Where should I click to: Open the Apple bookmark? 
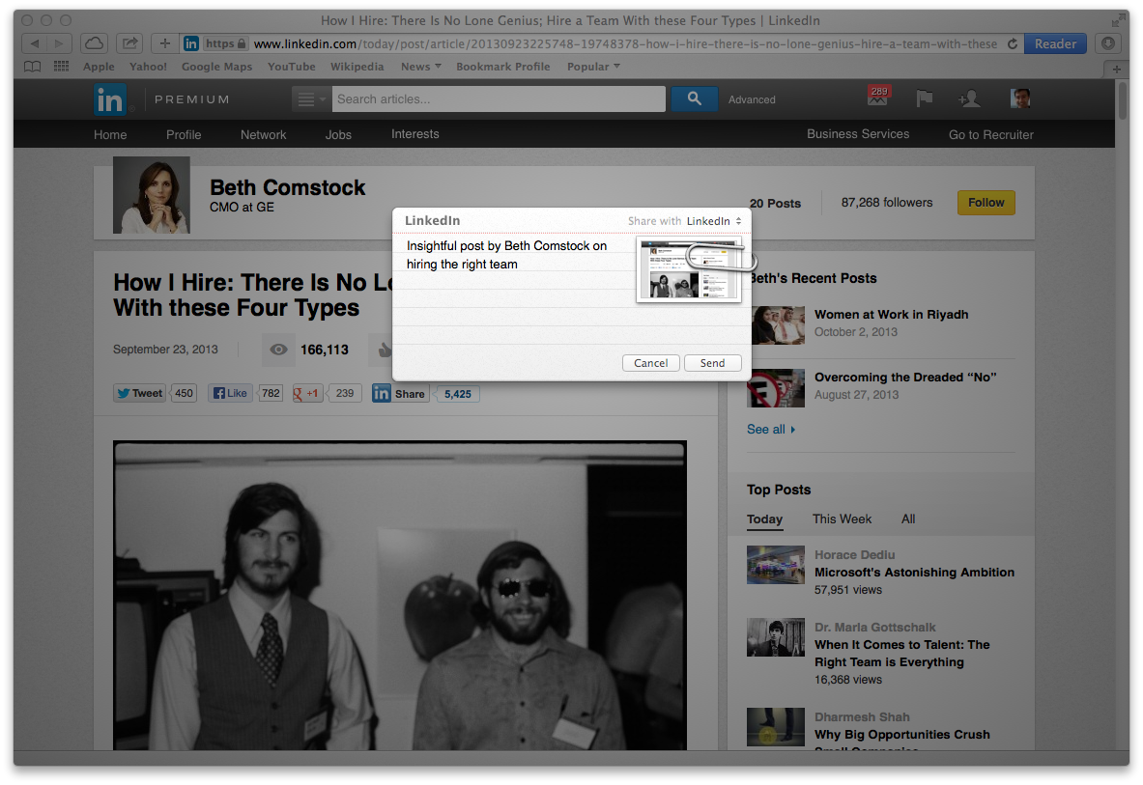click(99, 67)
